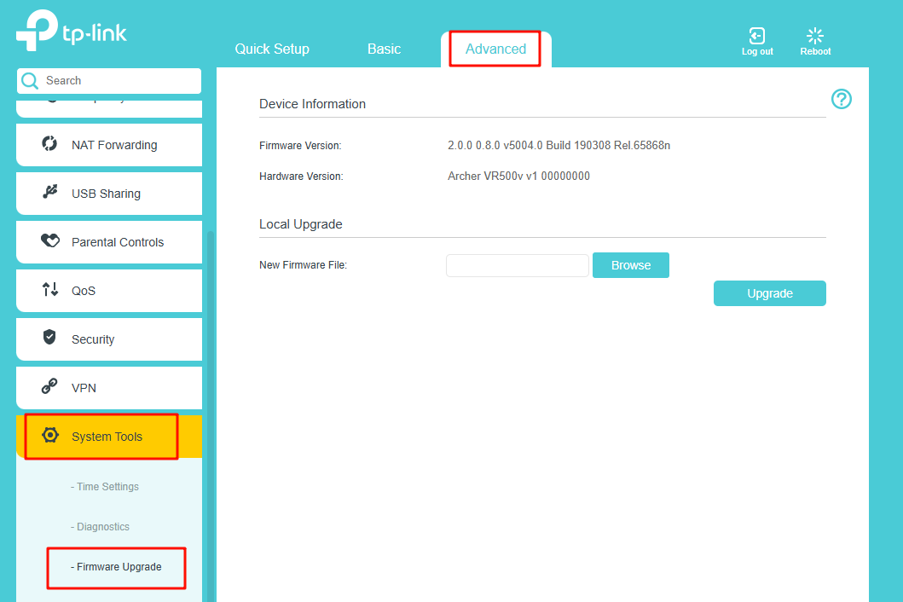Switch to the Quick Setup tab
The image size is (903, 602).
click(272, 49)
